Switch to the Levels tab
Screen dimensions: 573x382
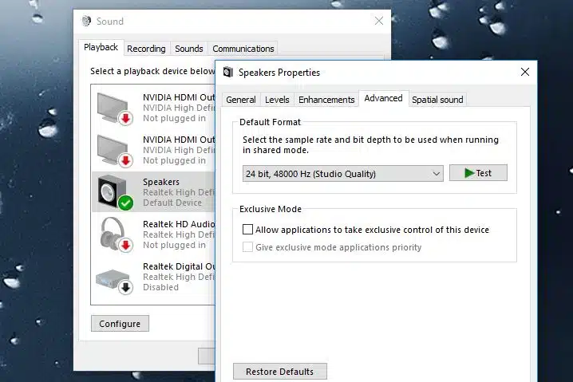(277, 100)
